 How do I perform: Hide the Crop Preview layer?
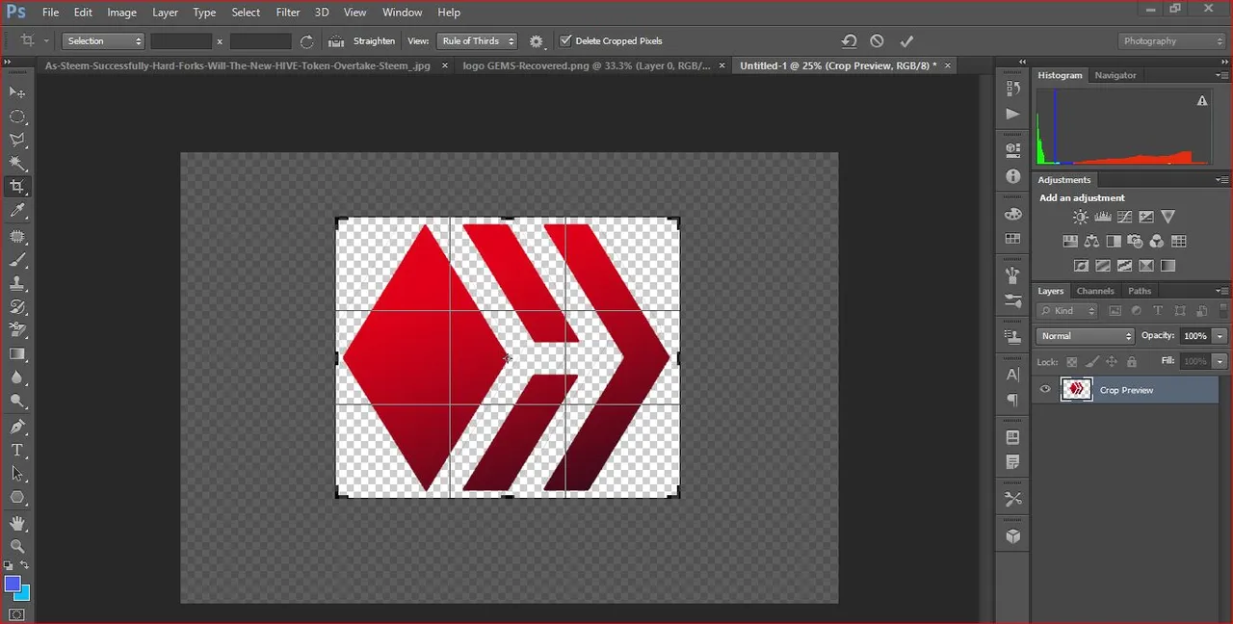[1045, 389]
